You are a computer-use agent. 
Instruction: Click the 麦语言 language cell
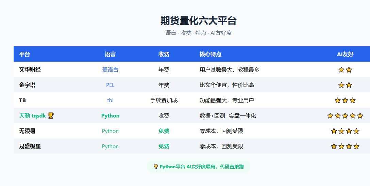point(110,69)
